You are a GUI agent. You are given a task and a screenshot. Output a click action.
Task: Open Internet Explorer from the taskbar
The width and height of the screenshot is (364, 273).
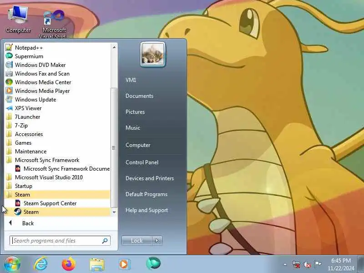(40, 264)
